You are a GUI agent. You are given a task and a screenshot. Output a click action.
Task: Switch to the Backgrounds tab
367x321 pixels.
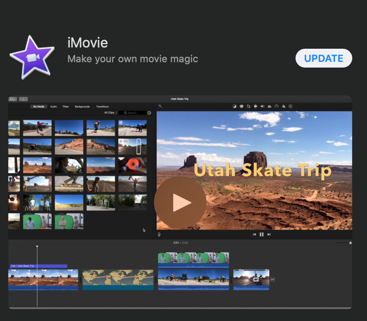pyautogui.click(x=82, y=106)
